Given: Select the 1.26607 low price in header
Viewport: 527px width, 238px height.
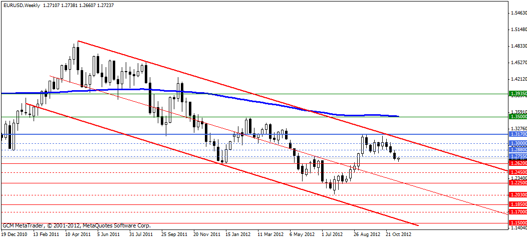Looking at the screenshot, I should pos(87,6).
